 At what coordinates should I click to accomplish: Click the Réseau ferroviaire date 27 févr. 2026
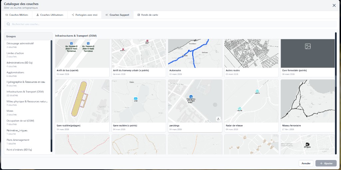pyautogui.click(x=288, y=129)
